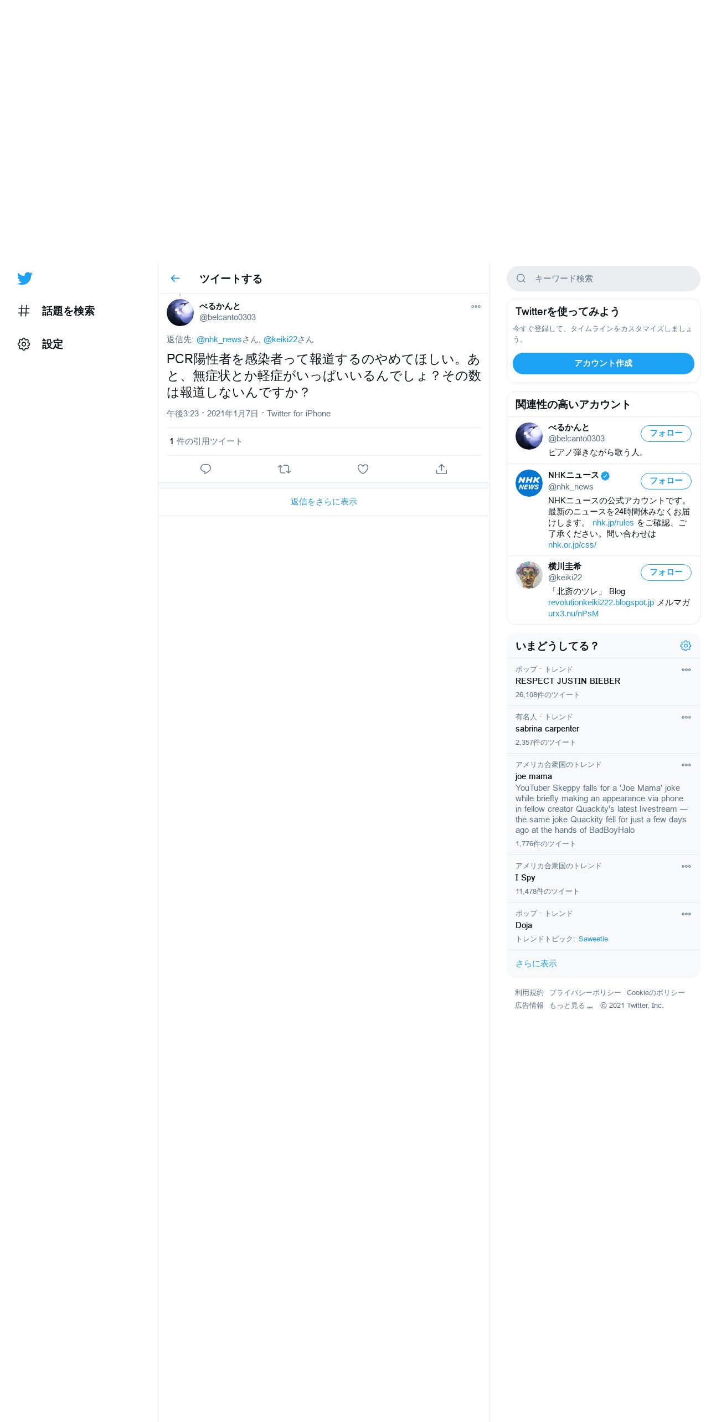Follow 横川圭希 account
This screenshot has width=711, height=1422.
[666, 573]
